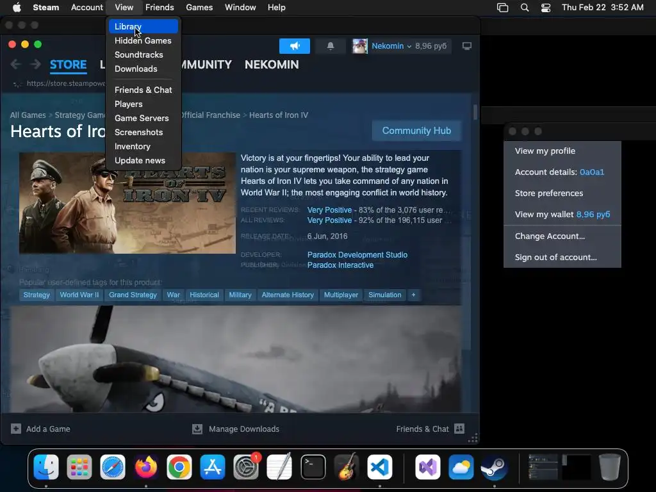The image size is (656, 492).
Task: Click View my wallet entry
Action: click(562, 215)
